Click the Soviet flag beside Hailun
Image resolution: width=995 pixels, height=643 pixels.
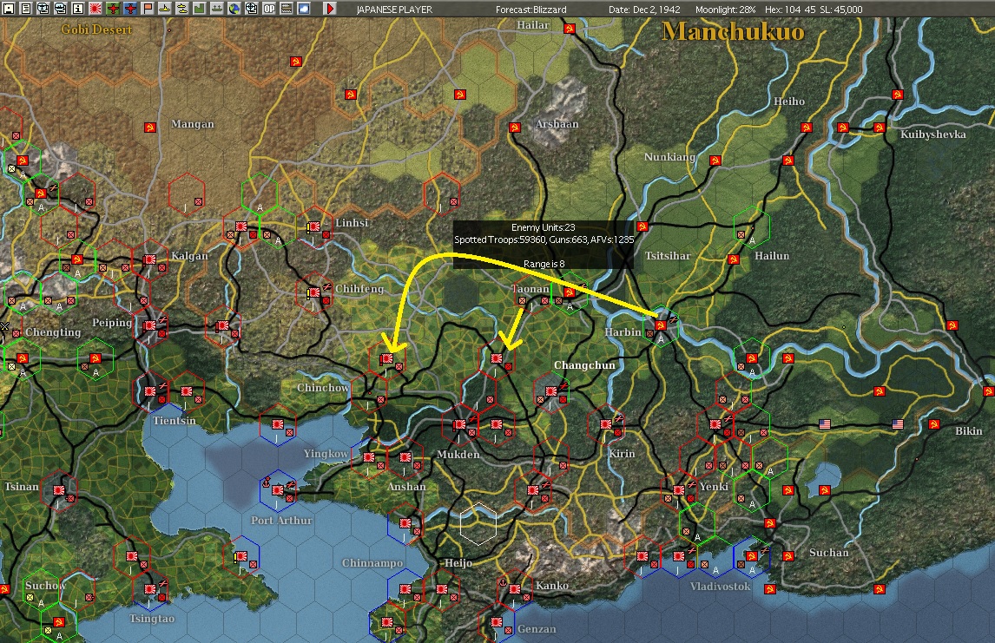click(734, 259)
